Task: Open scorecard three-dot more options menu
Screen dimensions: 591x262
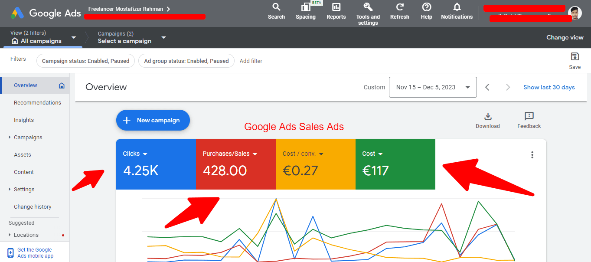Action: pyautogui.click(x=532, y=155)
